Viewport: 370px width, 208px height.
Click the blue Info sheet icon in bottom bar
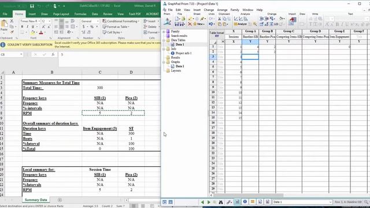(245, 202)
